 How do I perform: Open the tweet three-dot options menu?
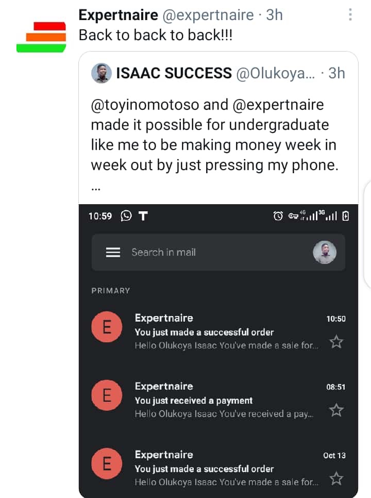(x=350, y=15)
